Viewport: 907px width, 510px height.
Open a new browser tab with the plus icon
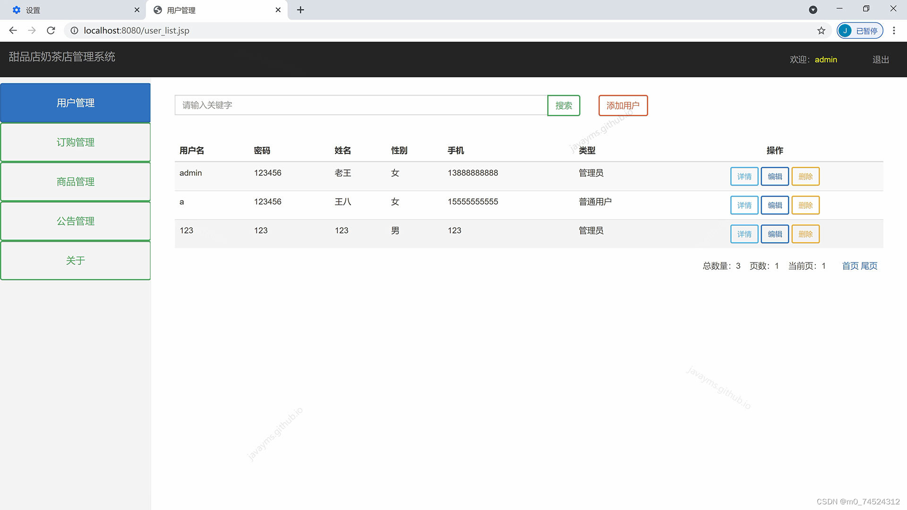[300, 9]
